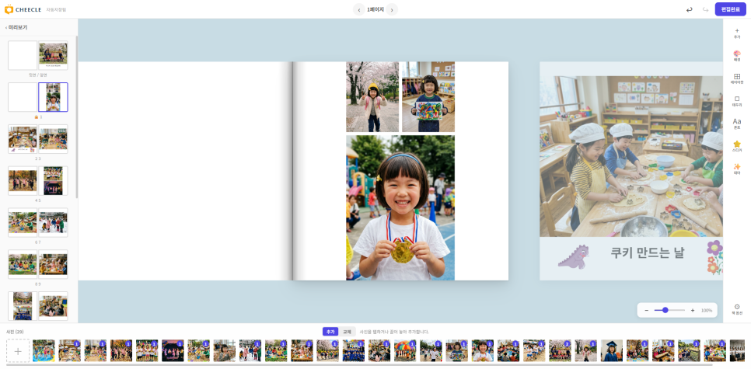751x369 pixels.
Task: Click the dark stage performance photo in tray
Action: pyautogui.click(x=173, y=351)
